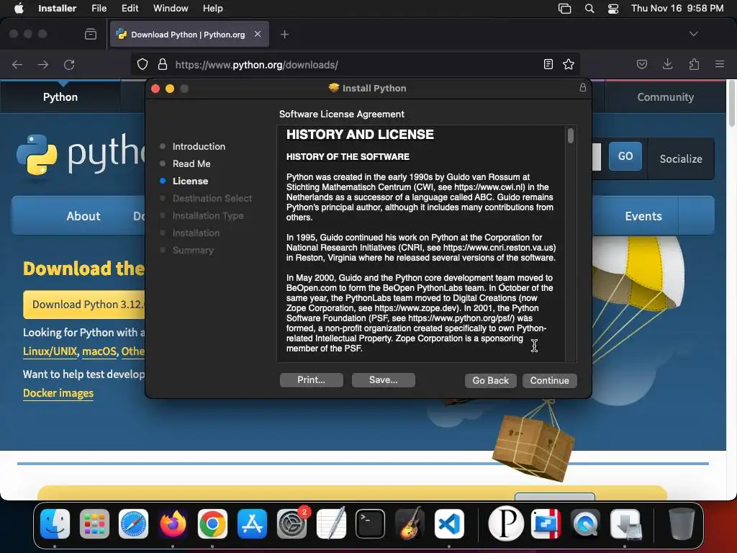Open the Apple menu
This screenshot has width=737, height=553.
click(x=19, y=9)
